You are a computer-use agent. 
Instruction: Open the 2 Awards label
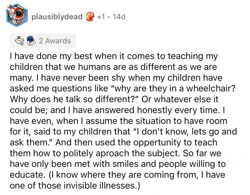click(55, 41)
